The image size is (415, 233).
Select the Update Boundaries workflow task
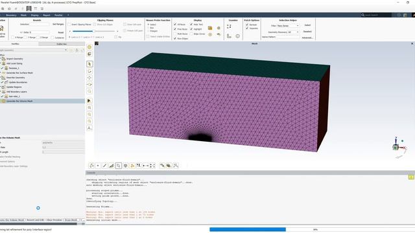click(x=18, y=82)
